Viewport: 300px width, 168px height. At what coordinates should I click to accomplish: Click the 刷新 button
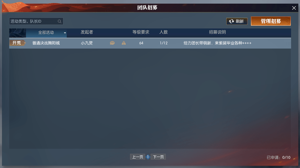click(x=237, y=21)
